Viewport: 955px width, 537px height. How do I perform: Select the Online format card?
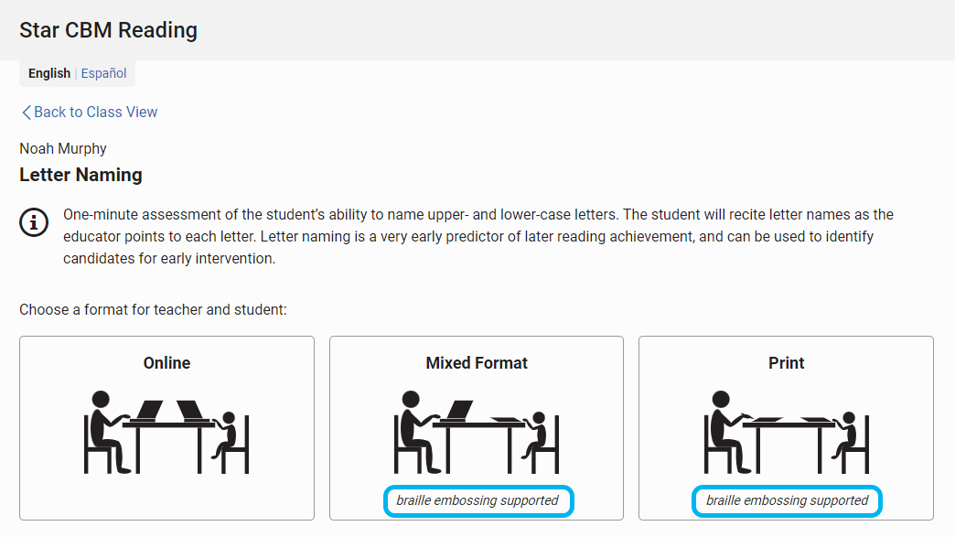click(x=166, y=428)
